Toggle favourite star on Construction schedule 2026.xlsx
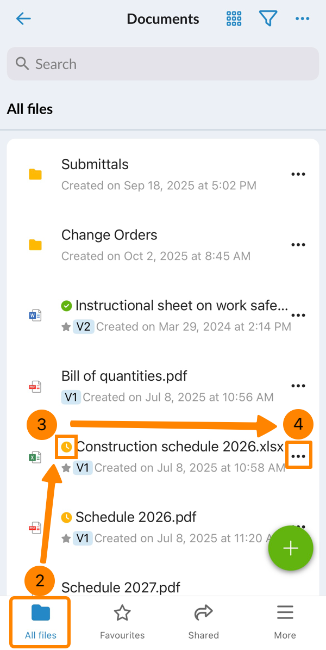The image size is (326, 650). coord(66,468)
